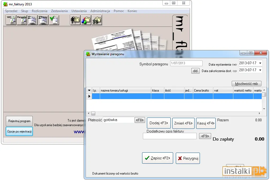Open the Ustawienia menu
This screenshot has width=270, height=181.
79,11
